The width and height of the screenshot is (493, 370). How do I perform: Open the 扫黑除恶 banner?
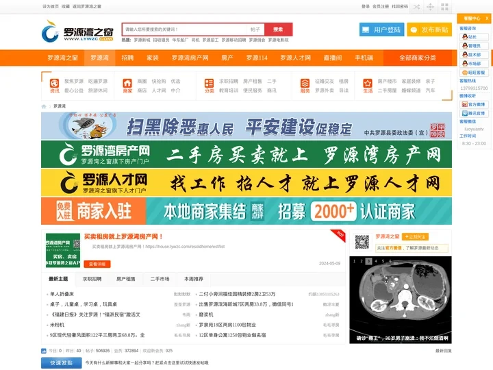(x=246, y=126)
